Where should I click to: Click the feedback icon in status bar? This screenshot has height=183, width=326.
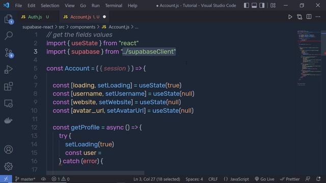(308, 179)
